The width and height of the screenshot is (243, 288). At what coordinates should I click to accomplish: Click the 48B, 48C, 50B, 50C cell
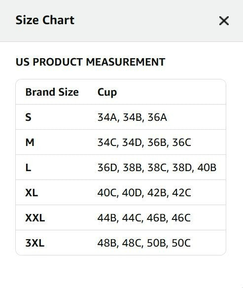[x=144, y=243]
